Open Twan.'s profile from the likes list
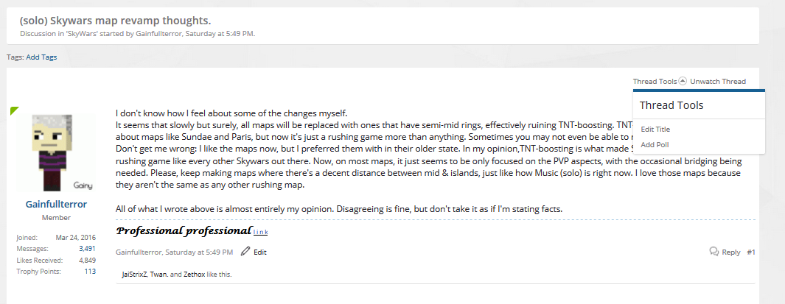This screenshot has height=304, width=785. pos(159,275)
